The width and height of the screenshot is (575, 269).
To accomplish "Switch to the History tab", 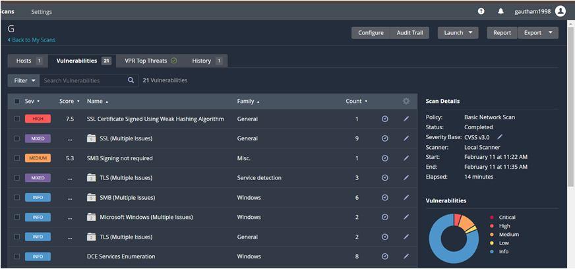I will coord(206,61).
